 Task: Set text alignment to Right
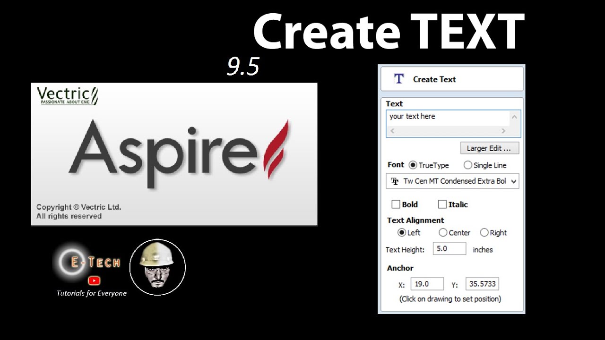(x=484, y=233)
